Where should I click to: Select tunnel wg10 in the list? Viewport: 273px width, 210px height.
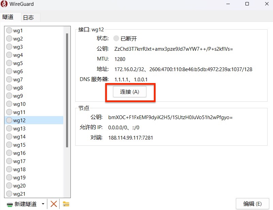19,104
